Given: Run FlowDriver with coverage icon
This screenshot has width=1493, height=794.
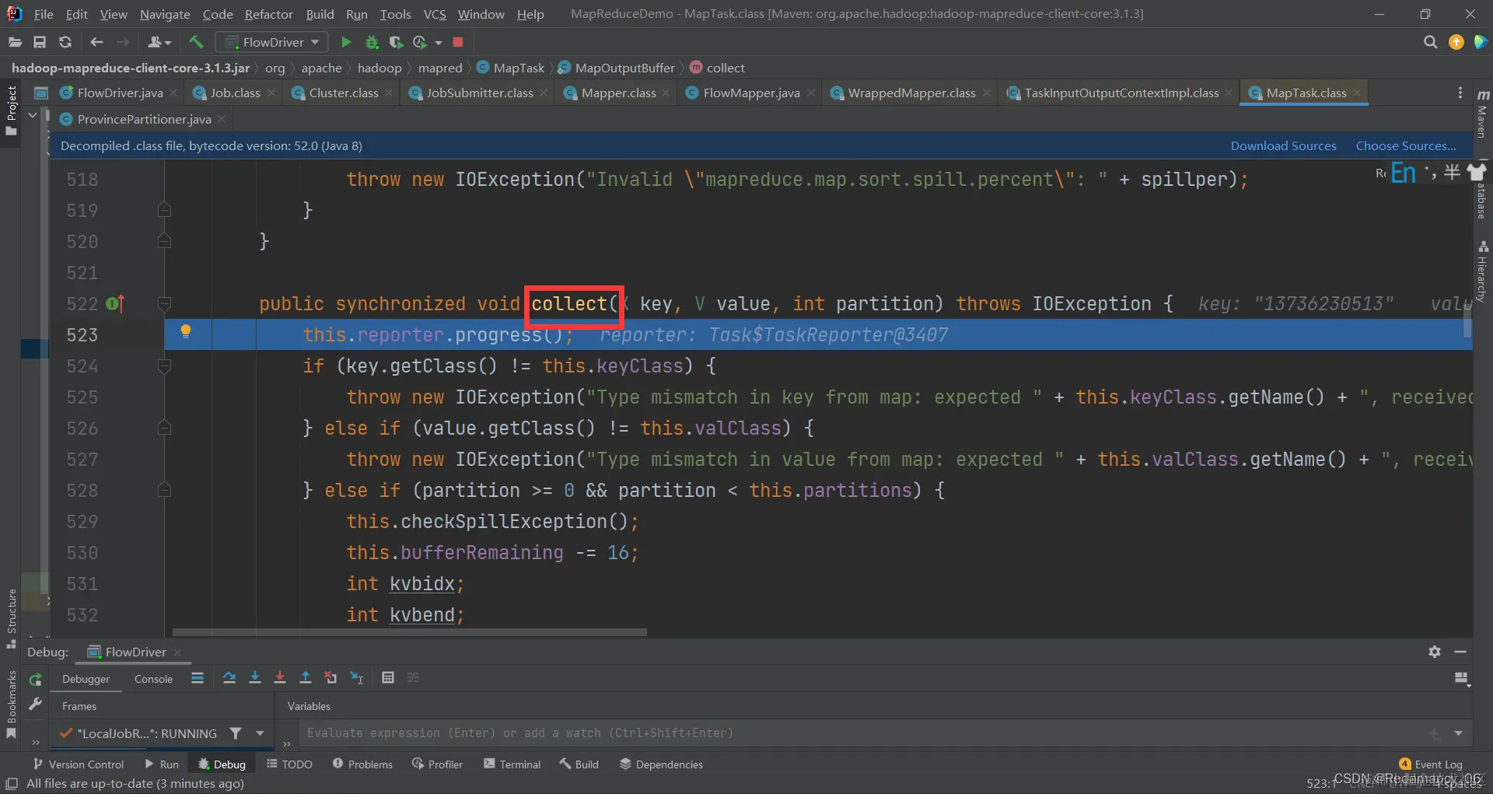Looking at the screenshot, I should 396,42.
